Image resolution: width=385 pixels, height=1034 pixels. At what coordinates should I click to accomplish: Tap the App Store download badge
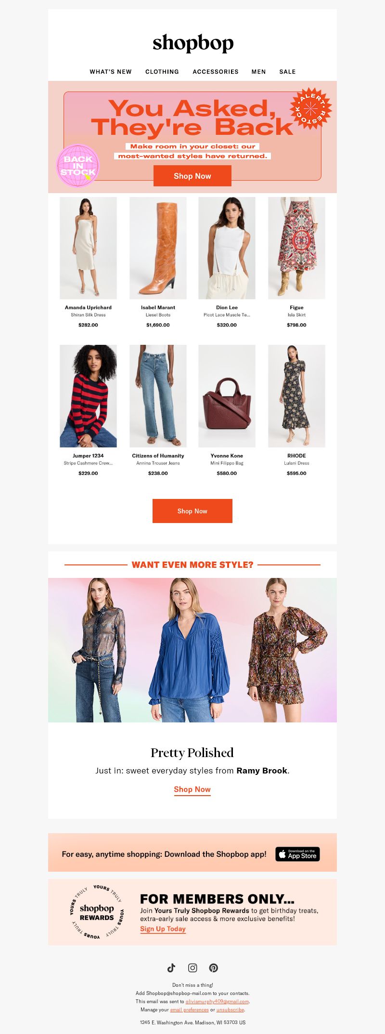[297, 854]
